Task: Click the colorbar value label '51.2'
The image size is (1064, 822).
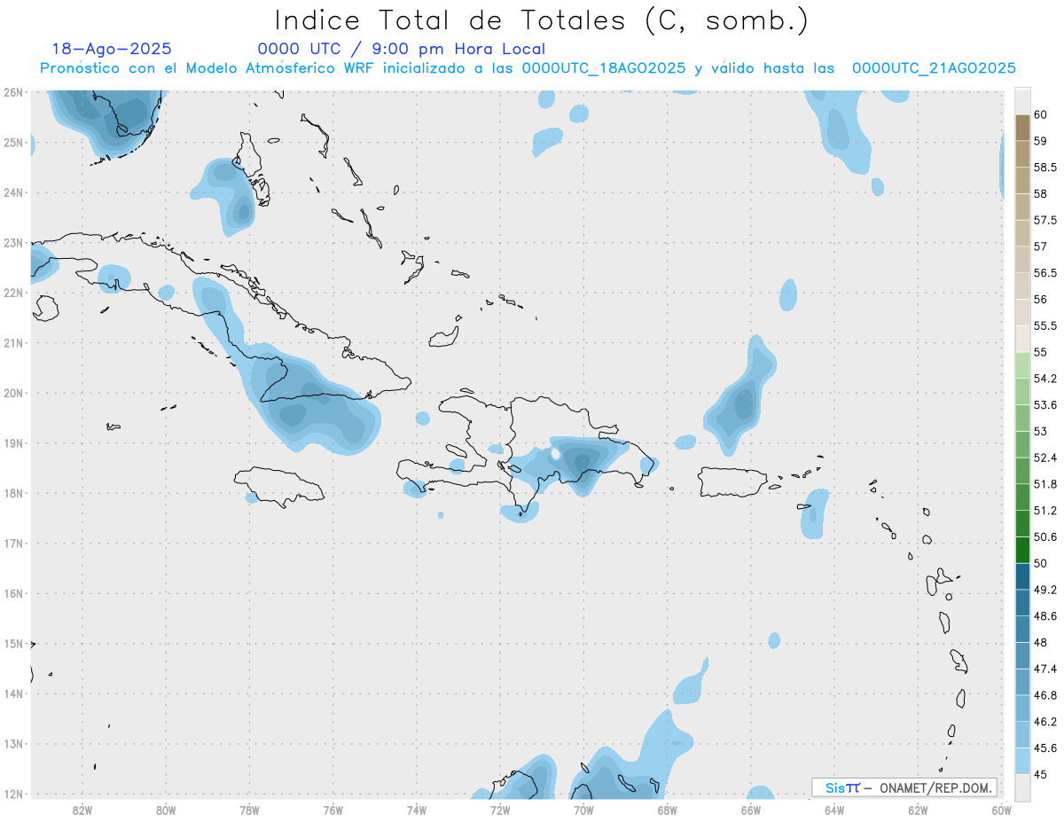Action: (1046, 511)
